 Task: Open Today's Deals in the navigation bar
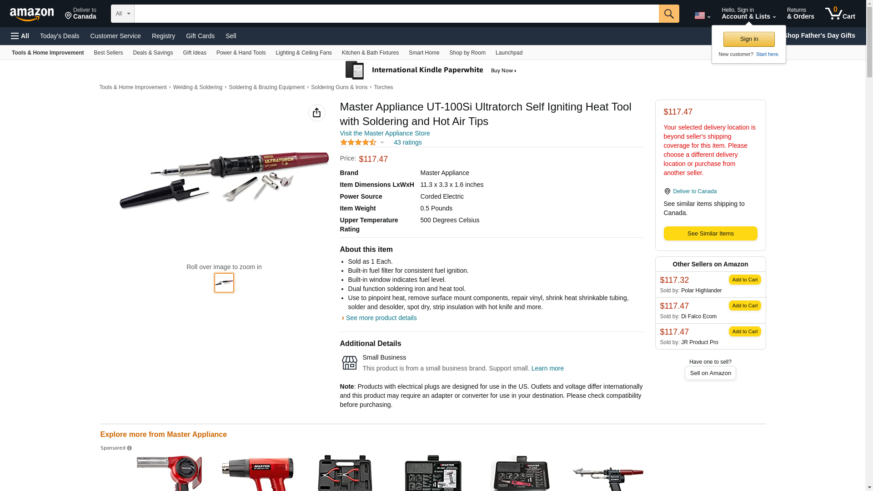pyautogui.click(x=60, y=36)
